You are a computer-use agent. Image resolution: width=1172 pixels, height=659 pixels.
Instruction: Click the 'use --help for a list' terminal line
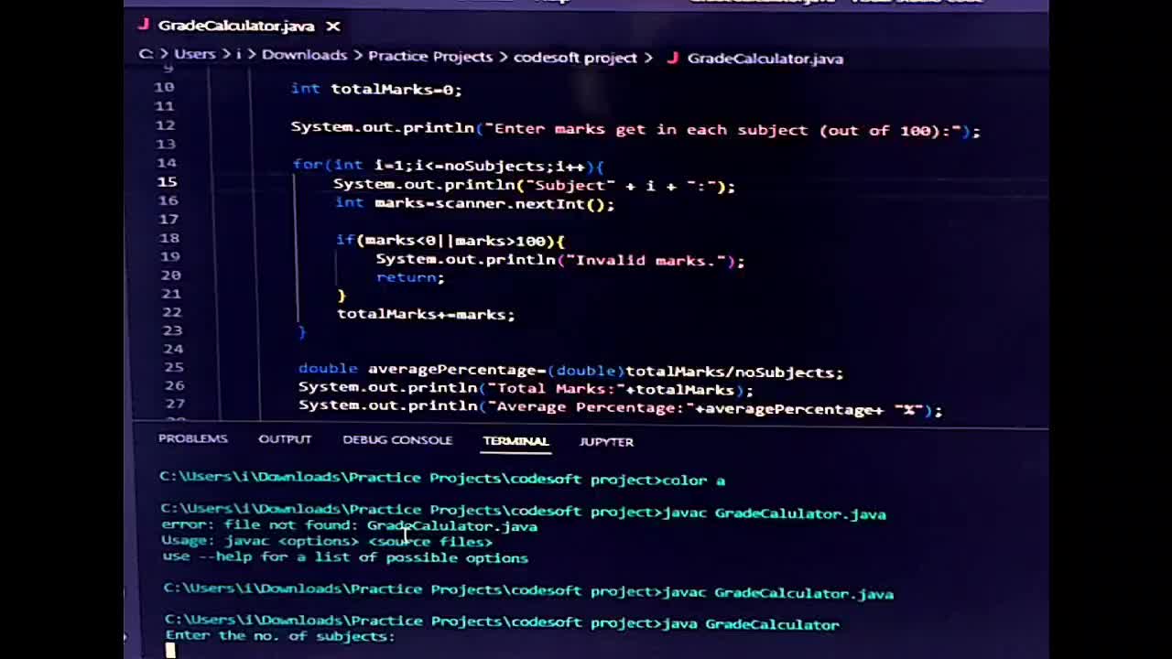click(x=345, y=556)
